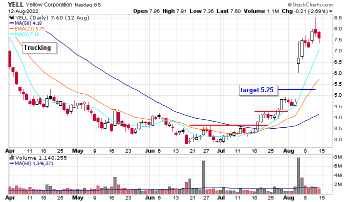350x202 pixels.
Task: Click the Yellow Corporation company name
Action: coord(49,4)
